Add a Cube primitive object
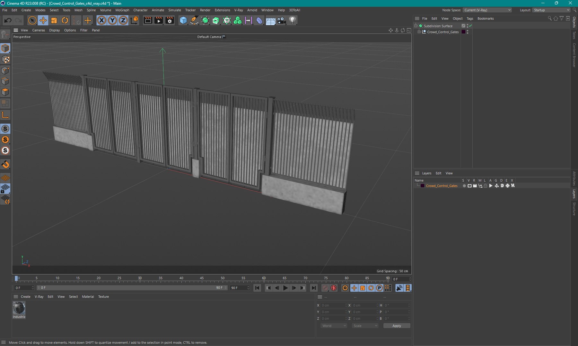This screenshot has width=578, height=346. [183, 21]
